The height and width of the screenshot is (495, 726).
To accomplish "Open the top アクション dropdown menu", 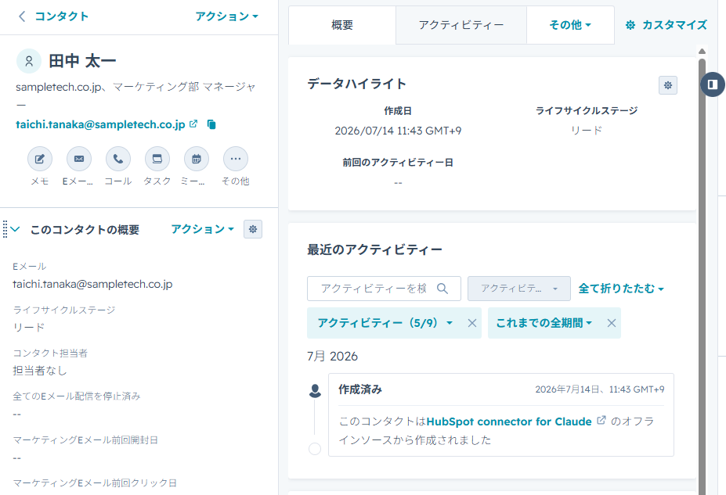I will (x=226, y=16).
